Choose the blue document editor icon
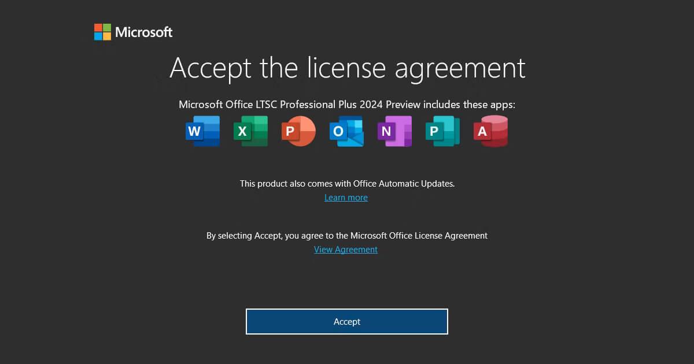 pos(202,131)
